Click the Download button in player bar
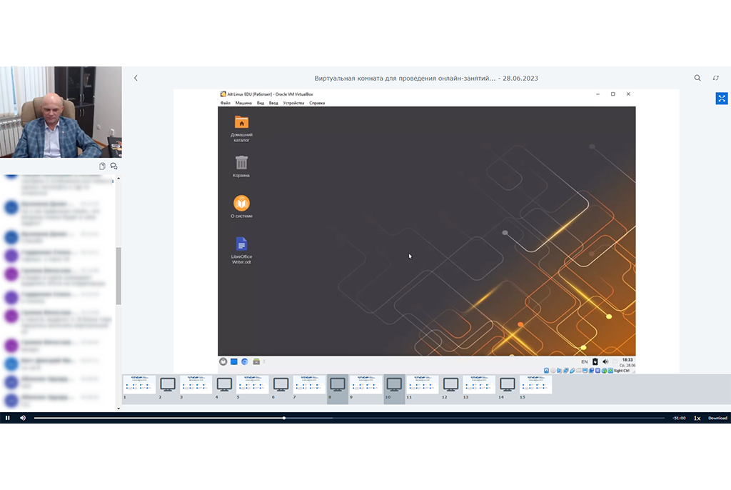The height and width of the screenshot is (490, 731). pyautogui.click(x=717, y=418)
